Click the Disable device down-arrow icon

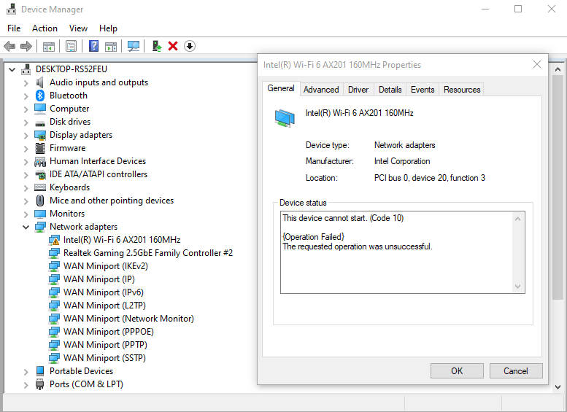click(x=190, y=46)
